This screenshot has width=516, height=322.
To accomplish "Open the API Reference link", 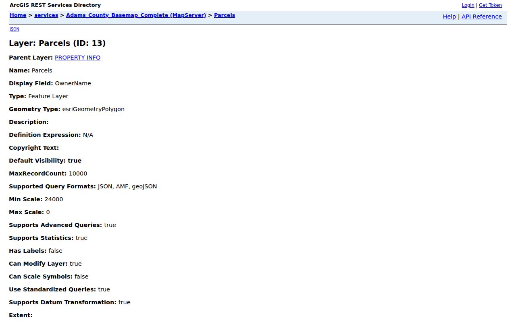I will point(482,17).
